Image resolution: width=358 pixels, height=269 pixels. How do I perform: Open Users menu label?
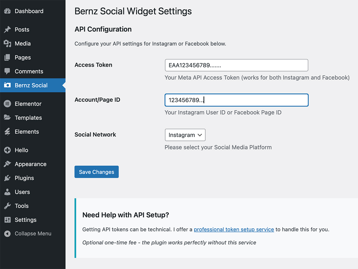click(x=22, y=192)
